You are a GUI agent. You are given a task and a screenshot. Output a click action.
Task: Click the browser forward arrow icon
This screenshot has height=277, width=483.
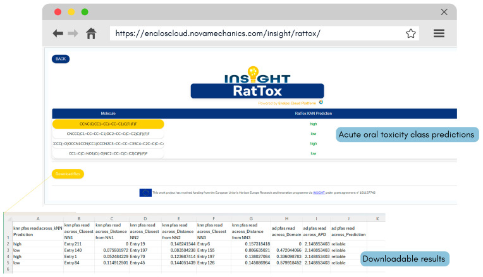(73, 33)
